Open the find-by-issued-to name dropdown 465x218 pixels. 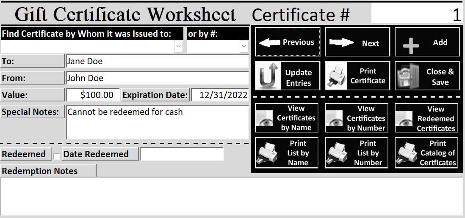[x=179, y=46]
